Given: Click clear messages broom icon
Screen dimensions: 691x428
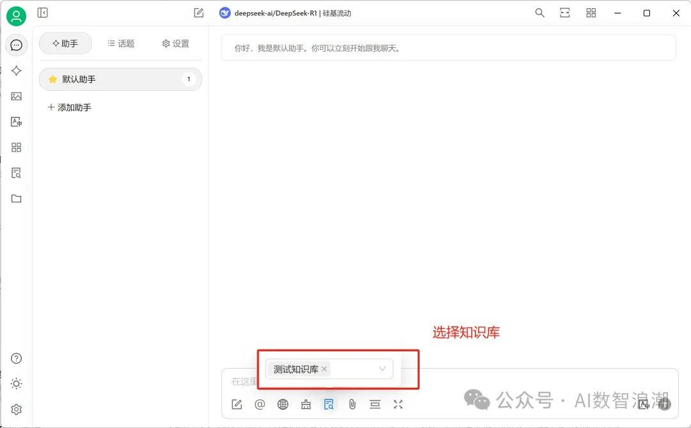Looking at the screenshot, I should pyautogui.click(x=306, y=404).
